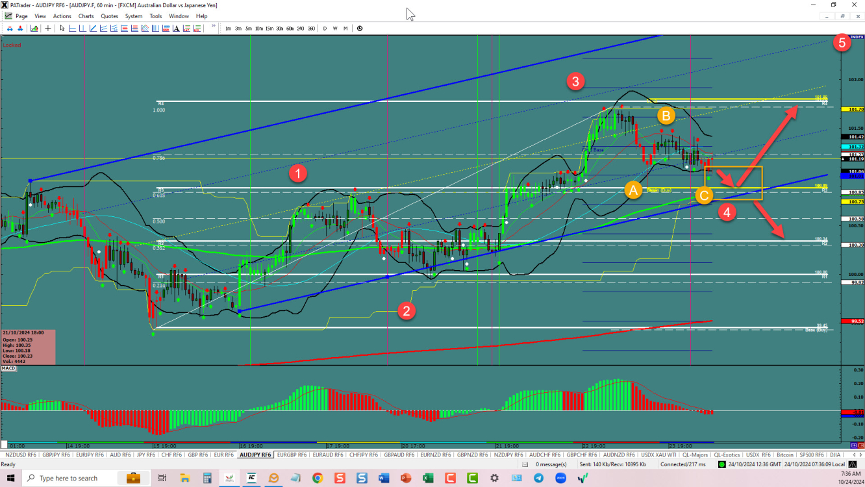Click the messages envelope icon in status bar
This screenshot has width=865, height=487.
(x=525, y=464)
